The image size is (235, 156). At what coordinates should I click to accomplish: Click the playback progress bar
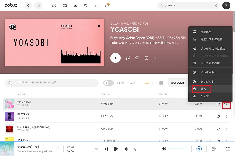point(117,142)
